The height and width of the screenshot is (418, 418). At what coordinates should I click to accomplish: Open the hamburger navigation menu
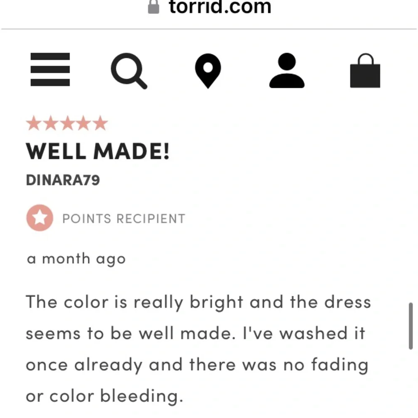50,70
